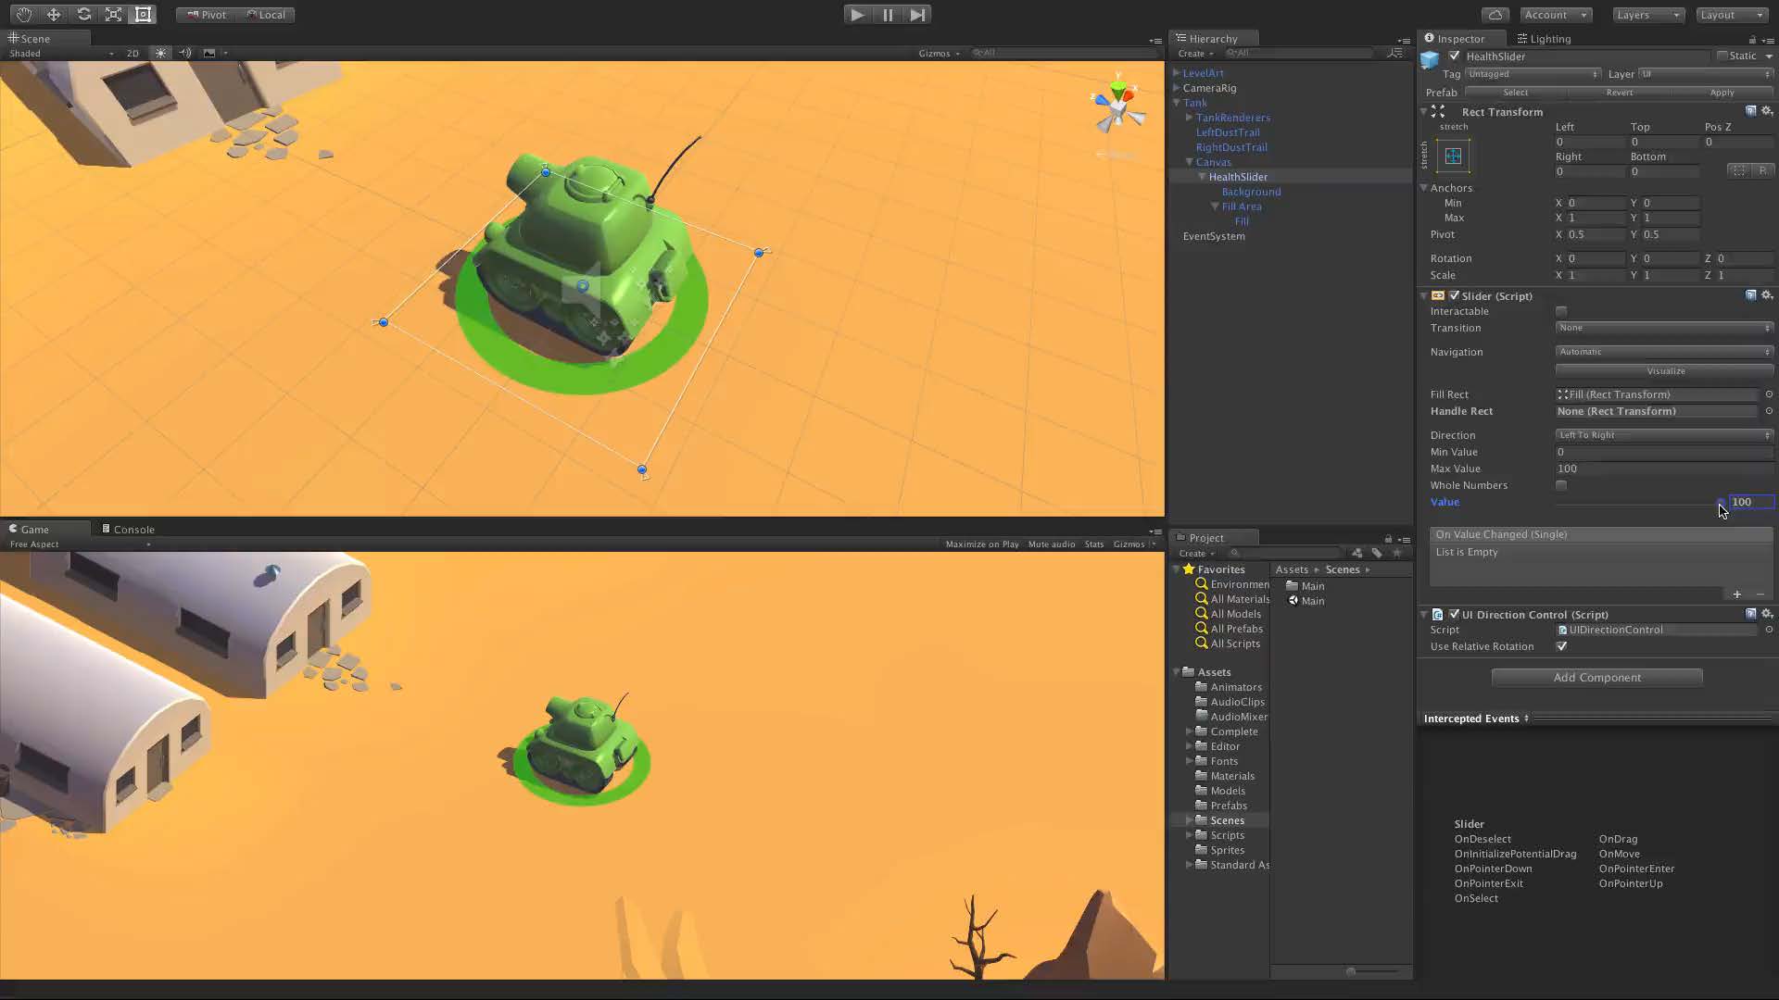Click the Value slider handle
The width and height of the screenshot is (1779, 1000).
tap(1721, 502)
